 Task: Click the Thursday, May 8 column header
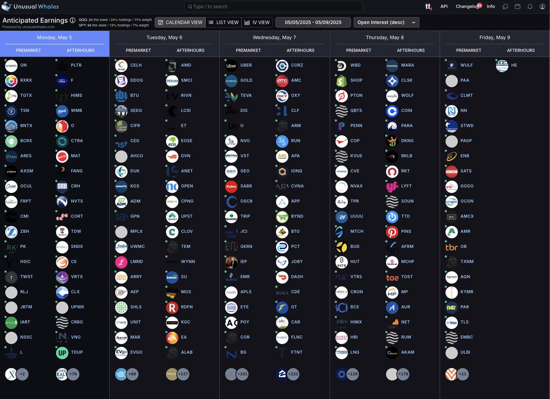pos(385,37)
